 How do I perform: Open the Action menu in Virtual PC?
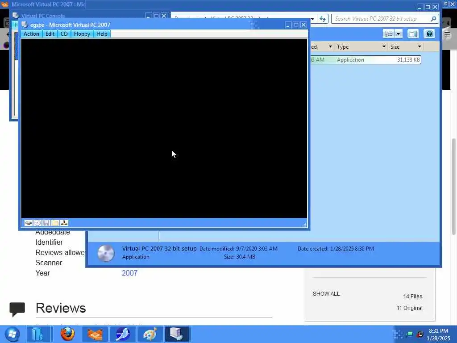pyautogui.click(x=31, y=34)
